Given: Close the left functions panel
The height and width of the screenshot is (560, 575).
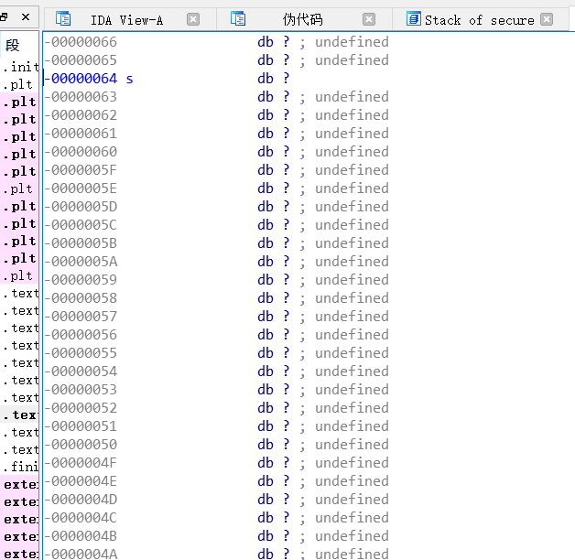Looking at the screenshot, I should [x=25, y=17].
